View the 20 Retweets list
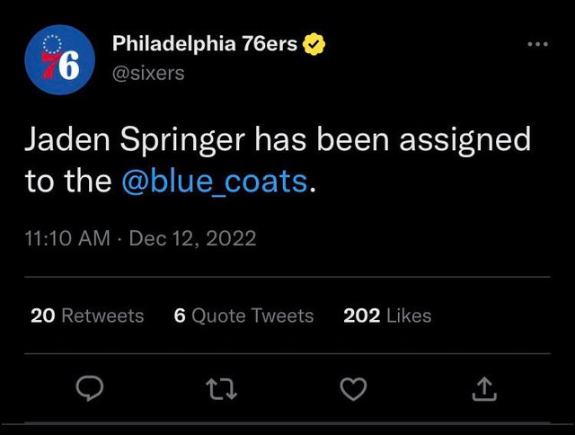 (87, 315)
